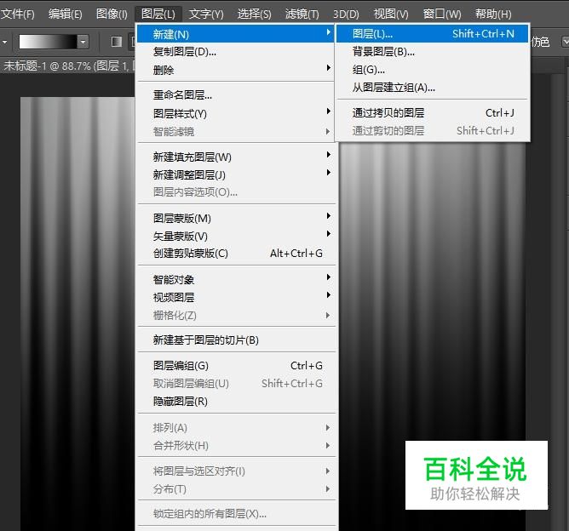
Task: Select 背景图层(B)... submenu item
Action: [x=432, y=51]
